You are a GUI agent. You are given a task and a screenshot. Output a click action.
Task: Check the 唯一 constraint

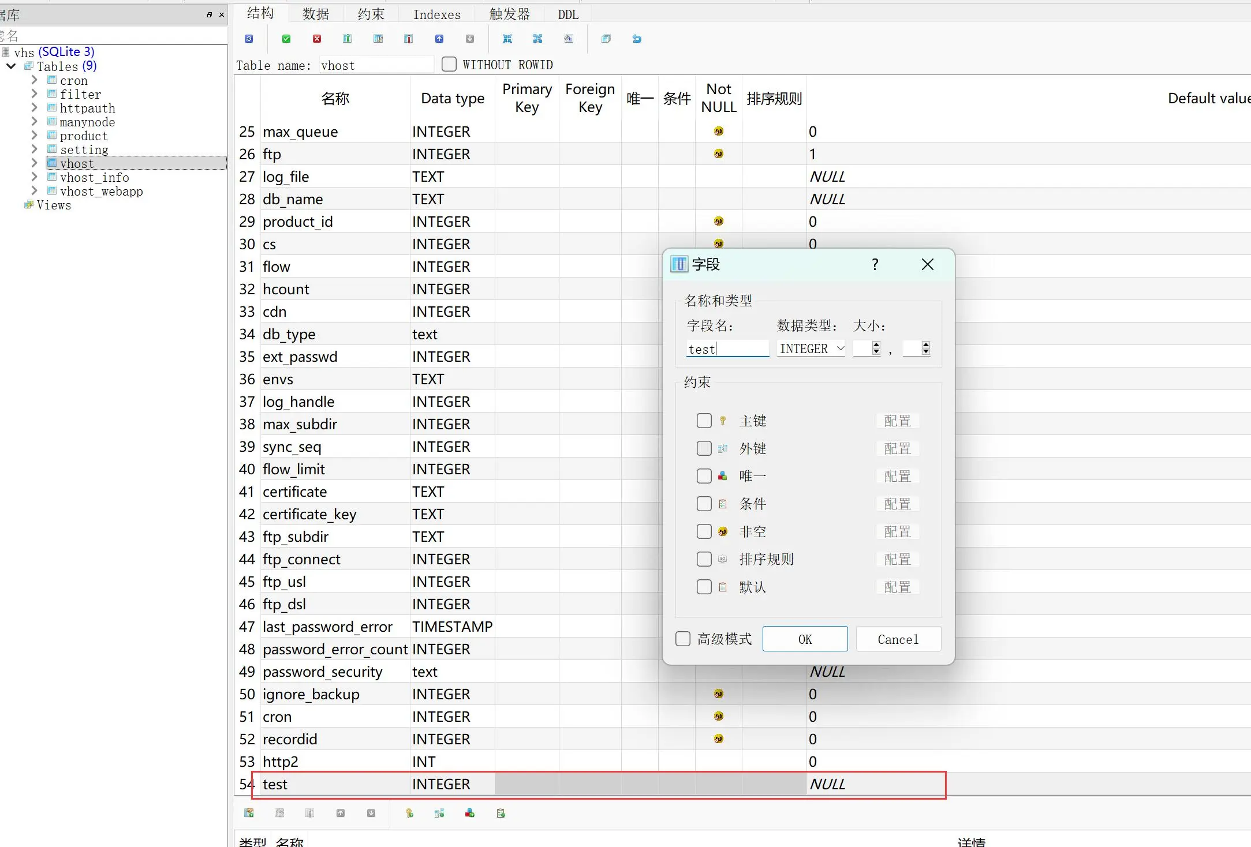(704, 476)
